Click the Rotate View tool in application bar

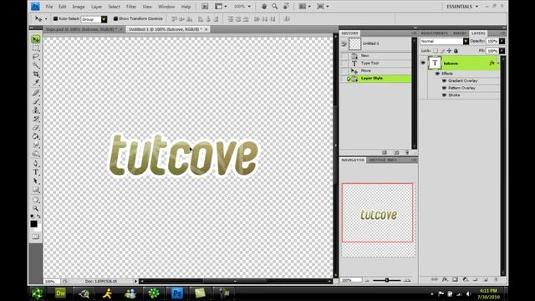pos(286,7)
